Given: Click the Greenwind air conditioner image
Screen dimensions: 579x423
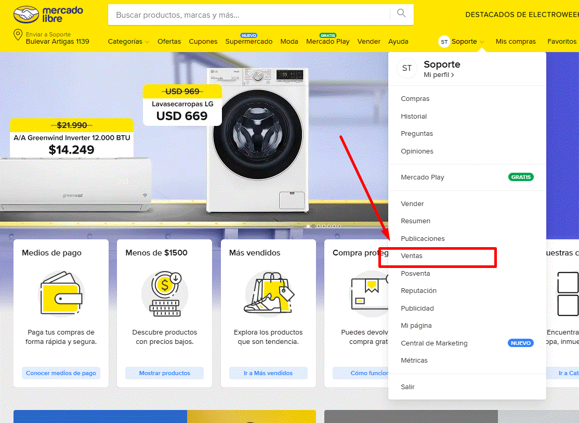Looking at the screenshot, I should pyautogui.click(x=76, y=185).
